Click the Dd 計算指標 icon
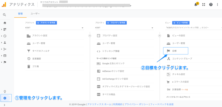The height and width of the screenshot is (107, 222). 168,89
